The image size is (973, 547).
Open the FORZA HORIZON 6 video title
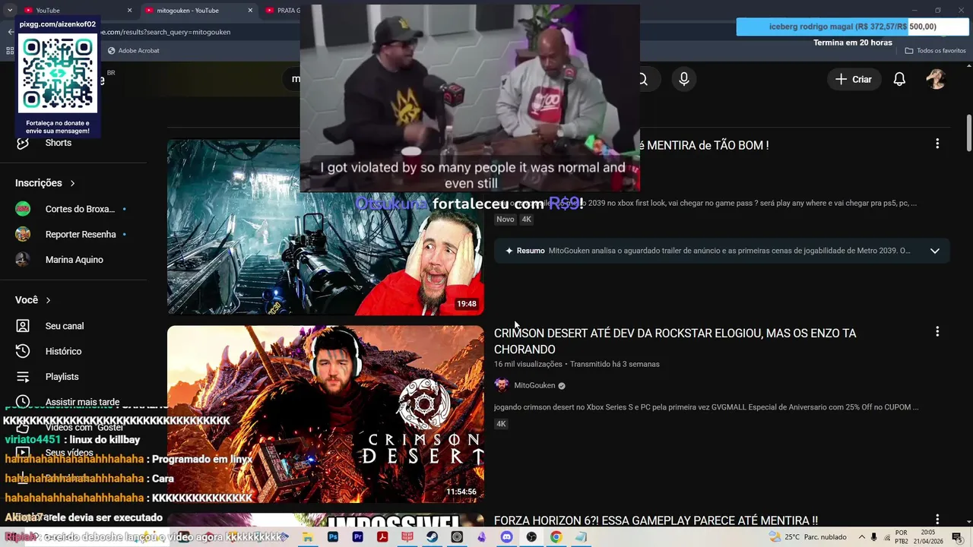point(656,520)
